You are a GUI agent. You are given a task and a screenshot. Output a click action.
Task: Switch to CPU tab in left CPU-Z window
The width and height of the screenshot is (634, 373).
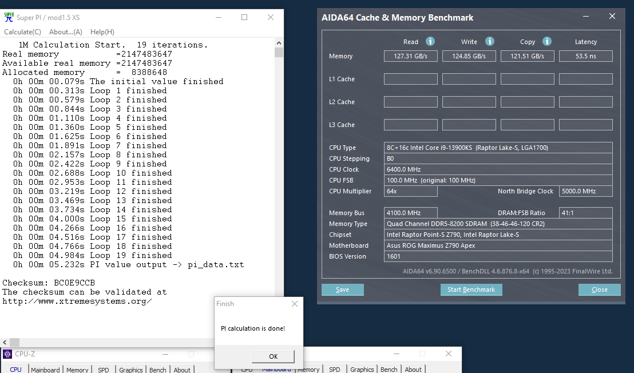click(x=16, y=370)
